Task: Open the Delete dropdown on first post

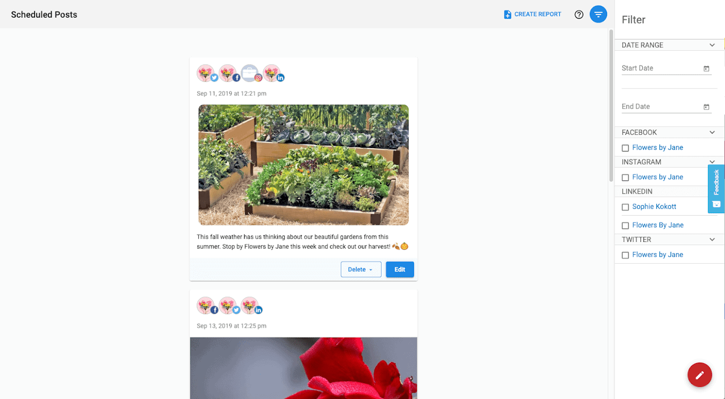Action: tap(361, 270)
